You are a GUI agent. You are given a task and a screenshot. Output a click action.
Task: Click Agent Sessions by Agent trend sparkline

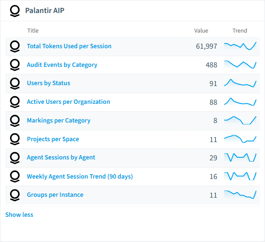(x=240, y=157)
